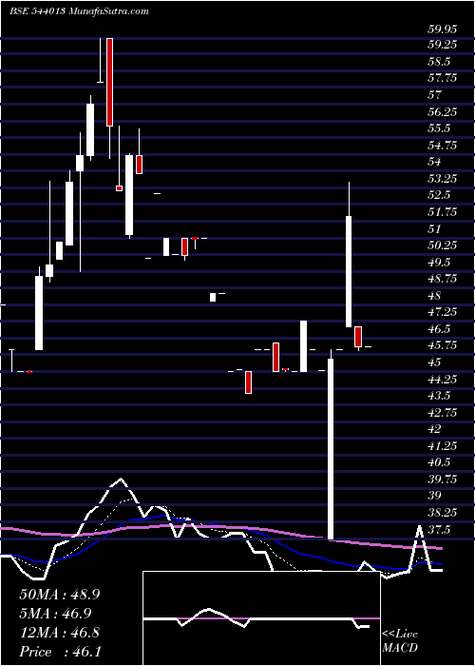
Task: Click the 55.5 price axis label
Action: click(x=439, y=128)
